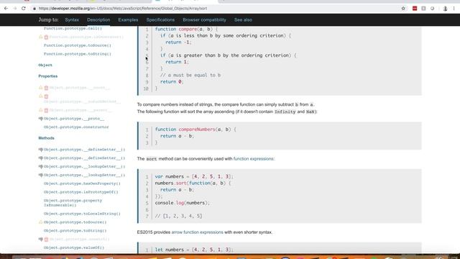Open Object.prototype.isPrototypeOf() link
This screenshot has height=259, width=460.
[81, 192]
